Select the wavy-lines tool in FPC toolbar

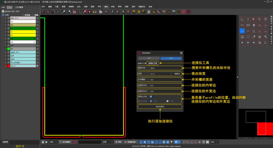click(x=58, y=12)
